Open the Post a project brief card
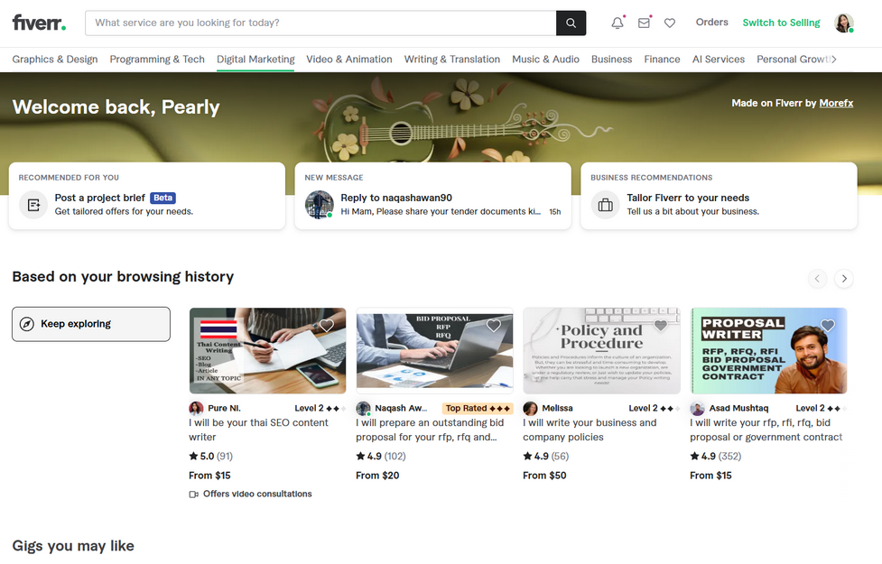 coord(147,196)
